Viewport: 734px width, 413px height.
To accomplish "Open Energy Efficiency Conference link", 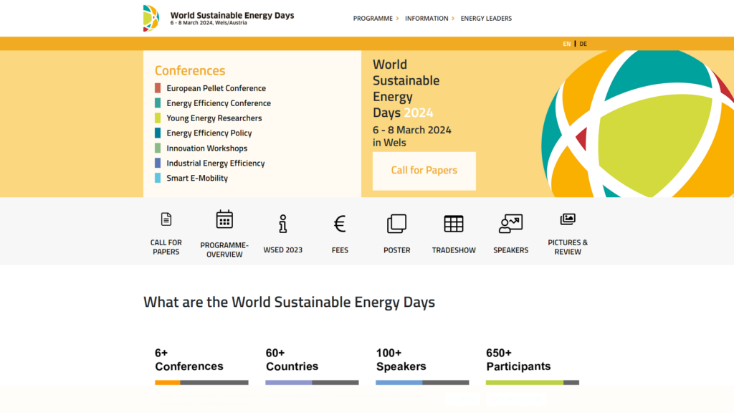I will 219,103.
